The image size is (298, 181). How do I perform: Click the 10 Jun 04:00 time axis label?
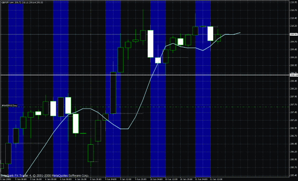(x=156, y=179)
